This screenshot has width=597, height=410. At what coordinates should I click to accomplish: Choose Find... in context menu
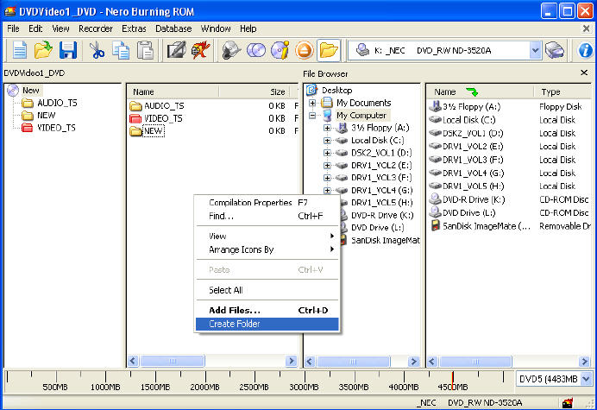click(x=267, y=216)
